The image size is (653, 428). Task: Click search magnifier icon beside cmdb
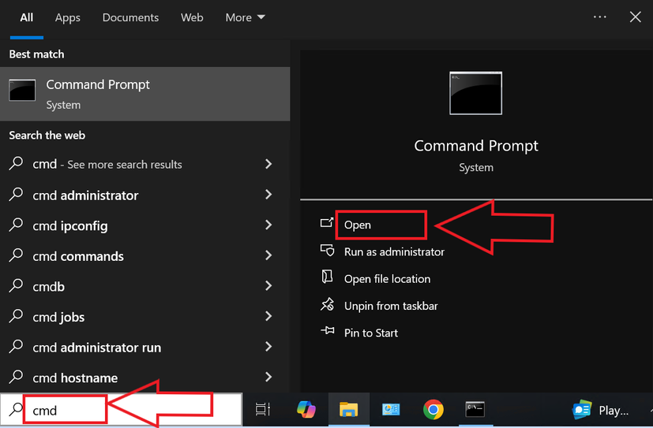16,285
